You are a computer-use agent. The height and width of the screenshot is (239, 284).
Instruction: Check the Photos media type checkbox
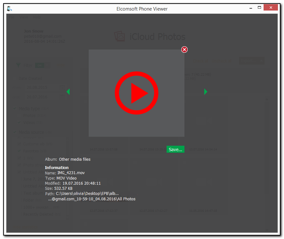click(19, 116)
